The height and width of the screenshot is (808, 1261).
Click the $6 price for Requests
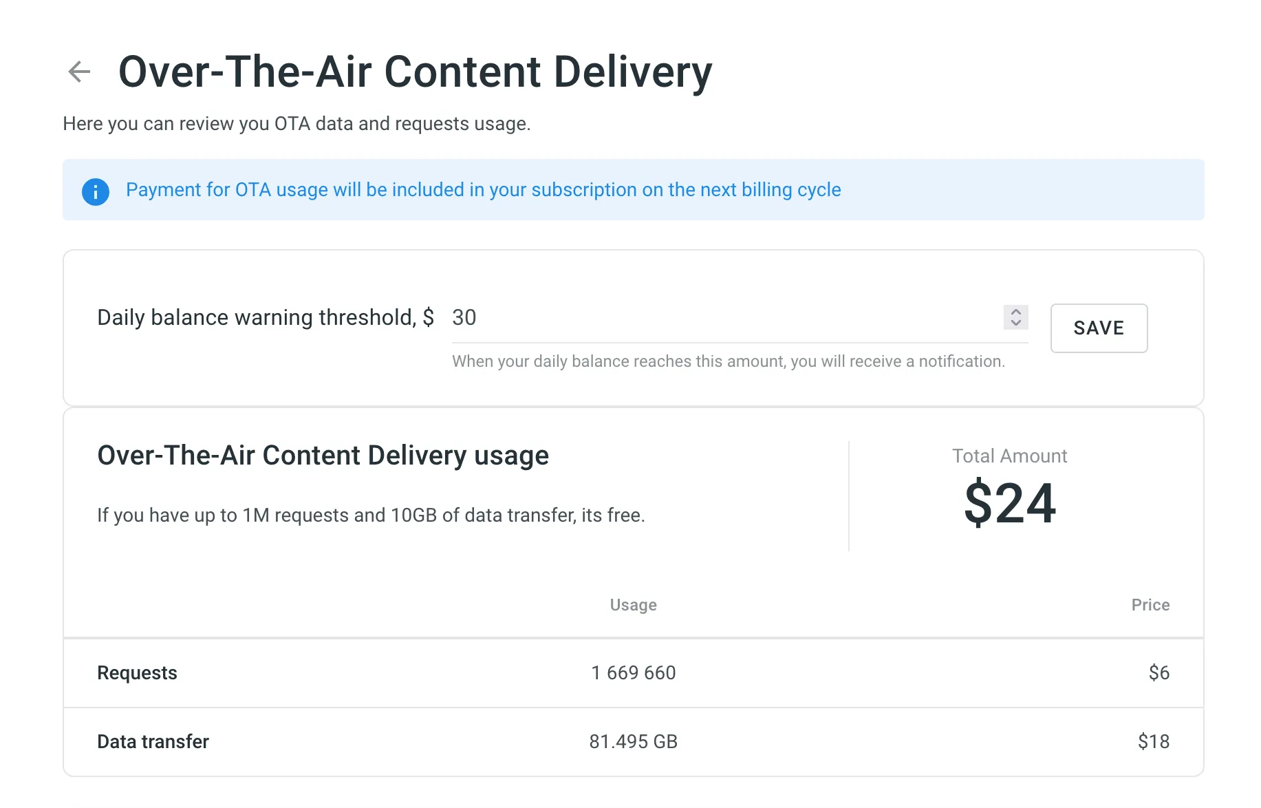coord(1159,673)
